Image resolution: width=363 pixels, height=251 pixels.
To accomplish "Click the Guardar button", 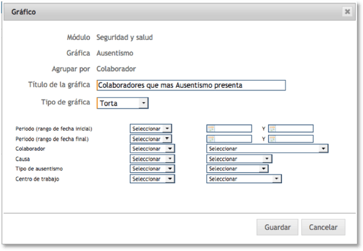I will 278,227.
